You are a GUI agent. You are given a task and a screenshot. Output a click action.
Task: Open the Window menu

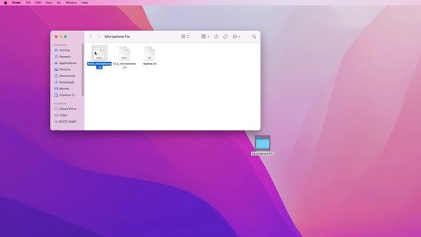(x=71, y=3)
